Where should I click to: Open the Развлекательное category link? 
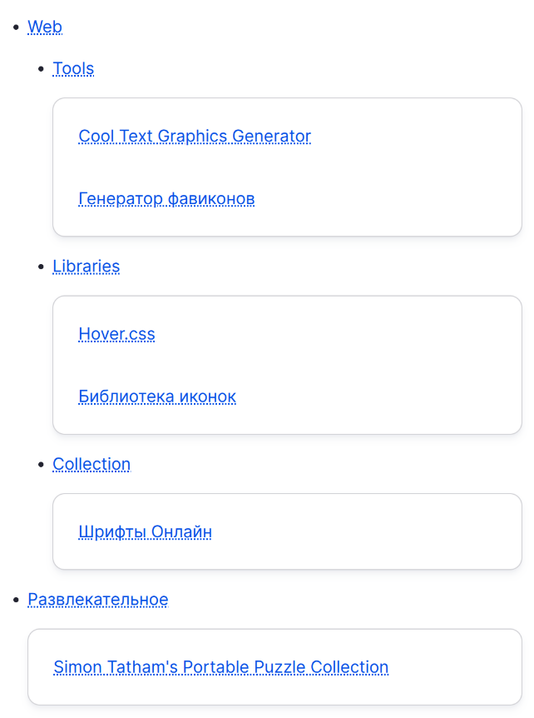tap(98, 600)
